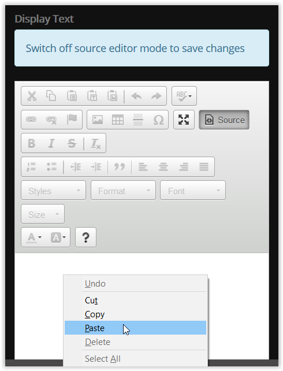Viewport: 283px width, 371px height.
Task: Toggle Italic formatting button
Action: pyautogui.click(x=51, y=143)
